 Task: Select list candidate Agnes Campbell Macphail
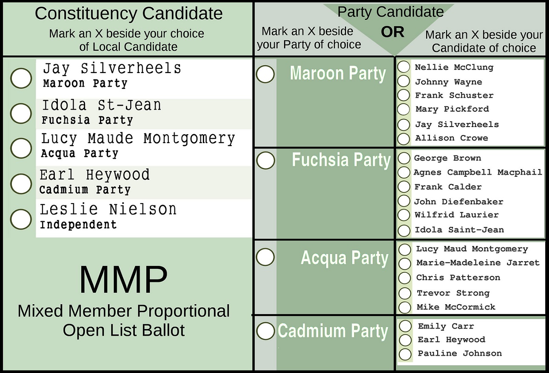404,172
